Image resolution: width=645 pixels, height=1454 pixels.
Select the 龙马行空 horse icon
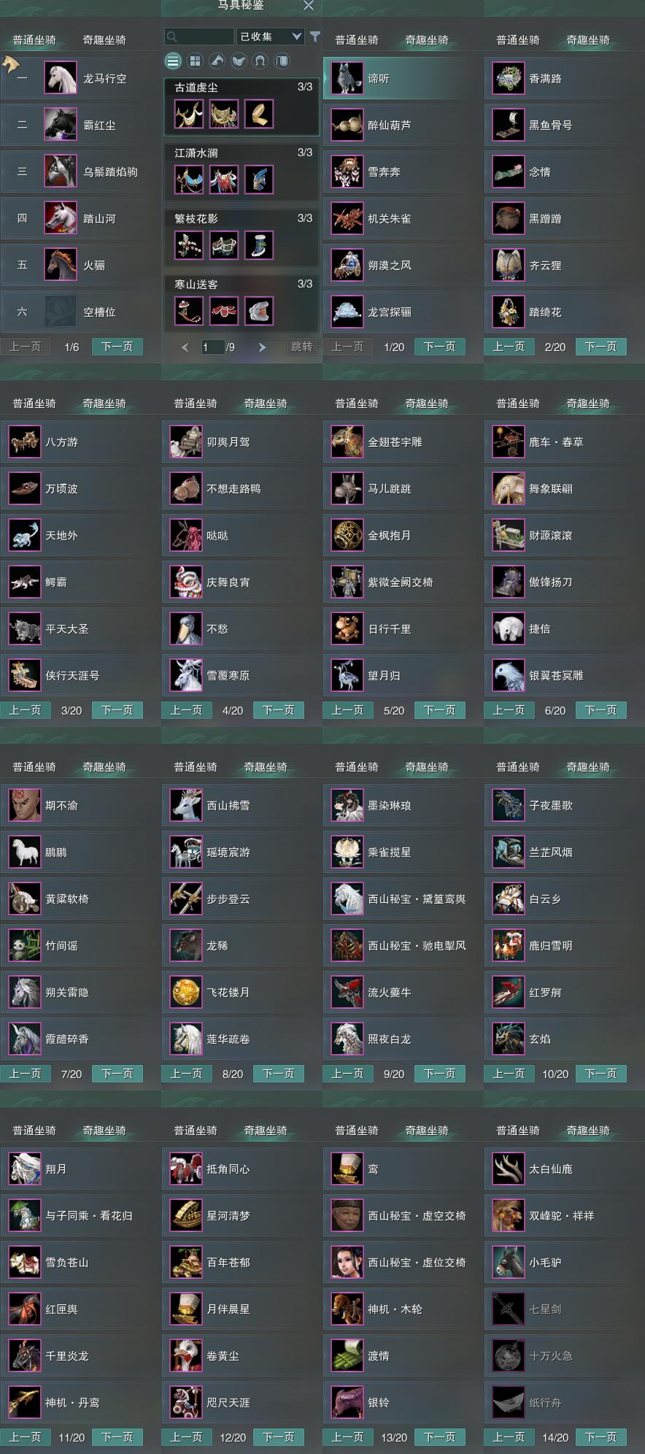tap(61, 78)
